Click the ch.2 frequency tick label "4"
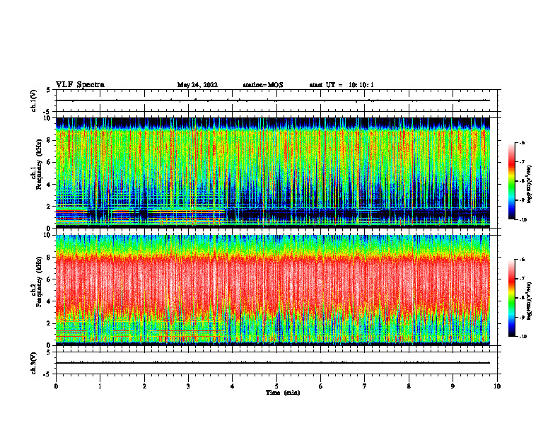The image size is (560, 433). click(x=49, y=301)
